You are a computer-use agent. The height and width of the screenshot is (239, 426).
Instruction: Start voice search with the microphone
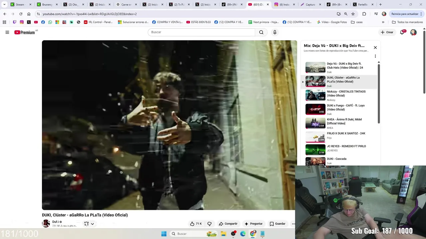click(x=275, y=32)
